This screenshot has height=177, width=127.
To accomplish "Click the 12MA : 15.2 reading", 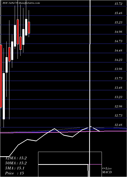I will point(16,158).
